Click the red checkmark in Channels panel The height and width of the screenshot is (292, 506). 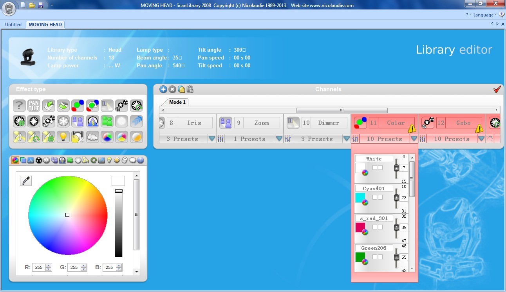[x=497, y=89]
